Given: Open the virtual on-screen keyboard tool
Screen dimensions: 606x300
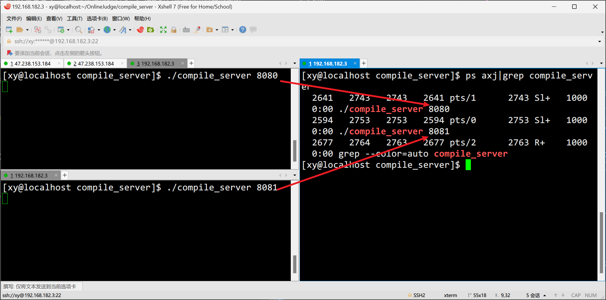Looking at the screenshot, I should coord(186,29).
